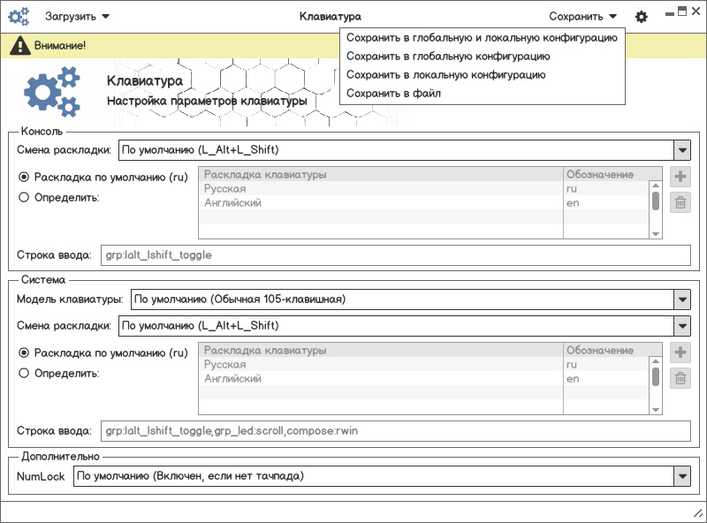
Task: Click the warning triangle icon
Action: click(19, 46)
